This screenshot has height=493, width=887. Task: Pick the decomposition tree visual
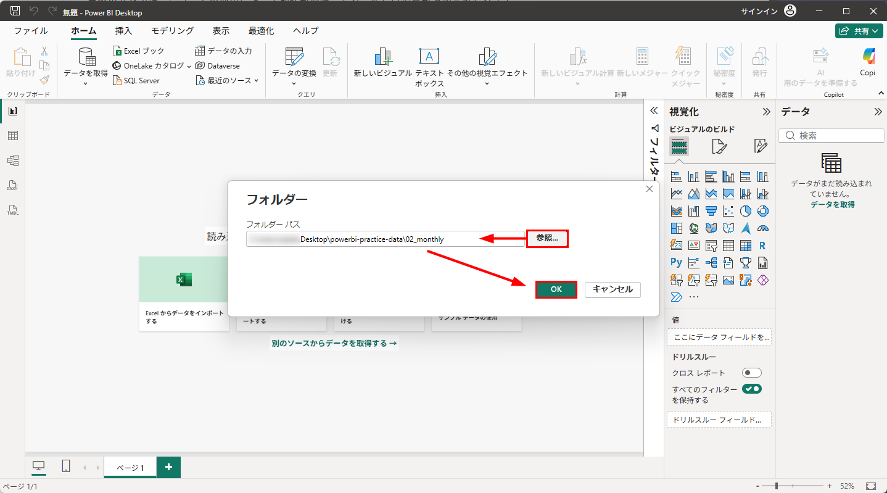tap(711, 263)
